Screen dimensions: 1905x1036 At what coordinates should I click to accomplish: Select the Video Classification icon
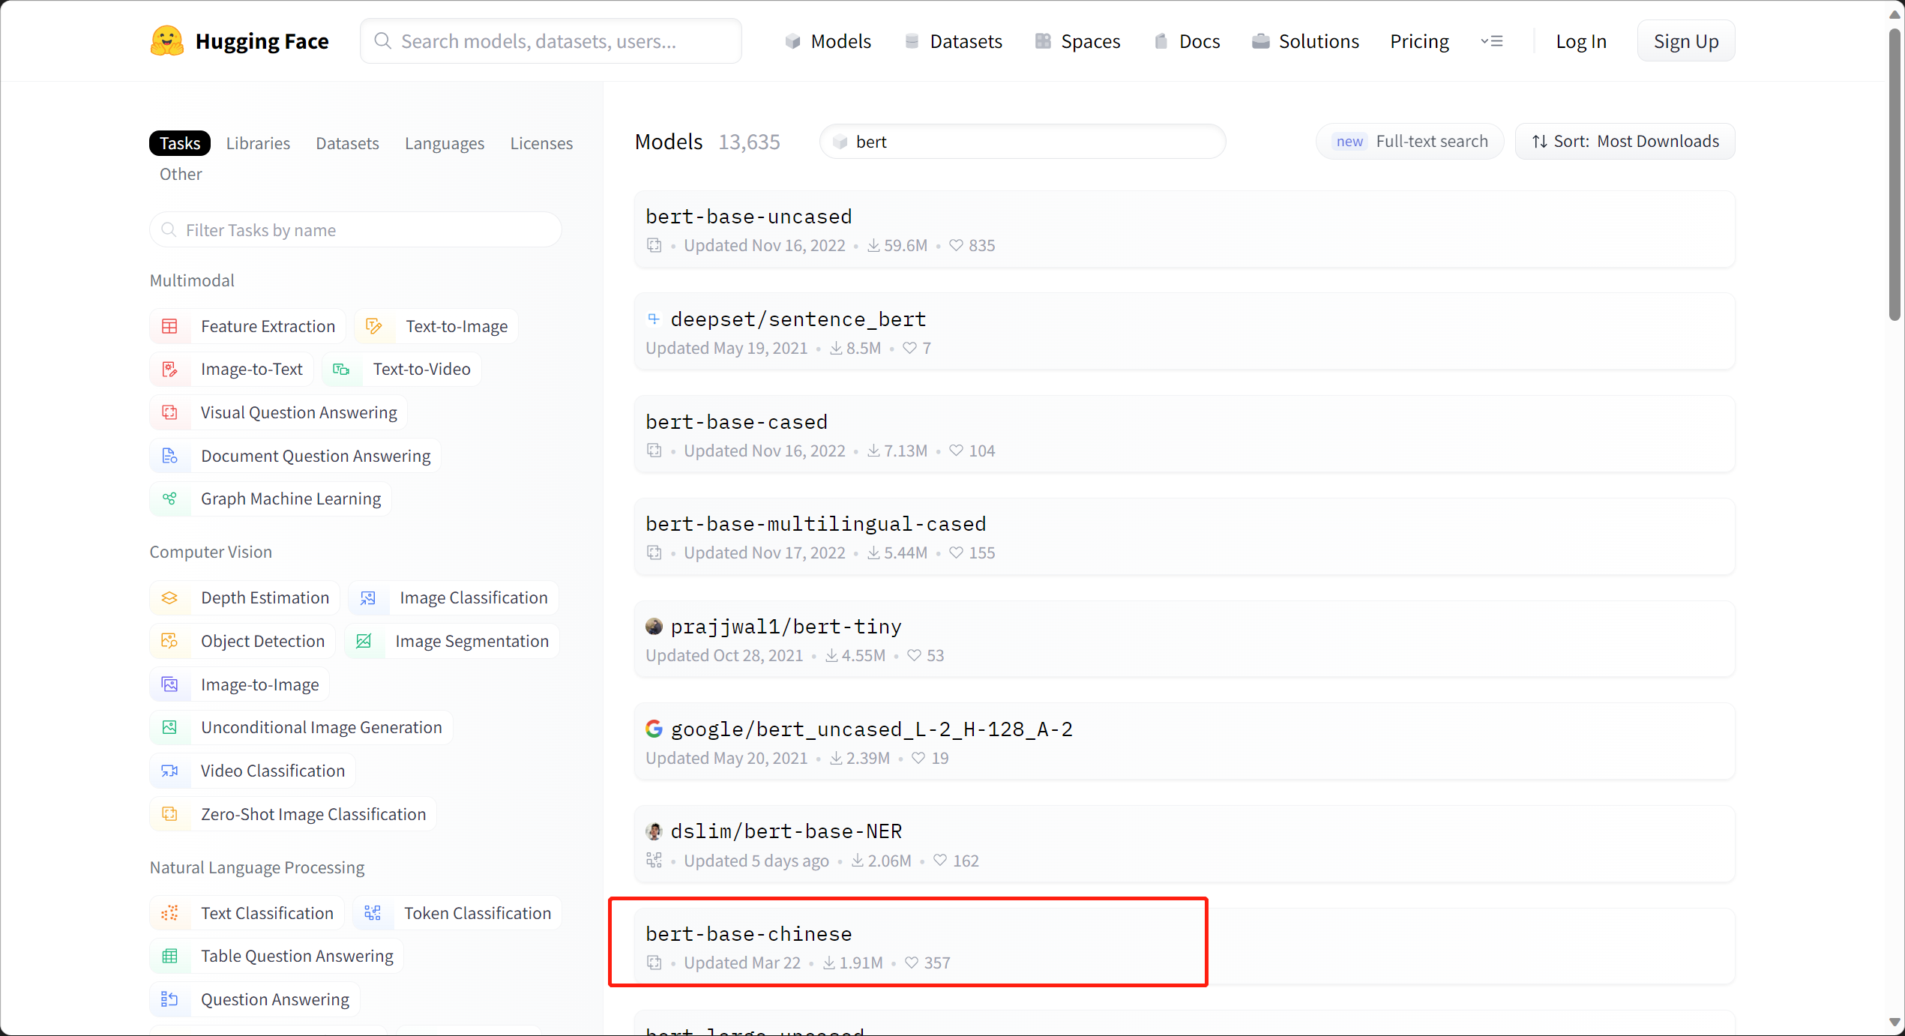(170, 771)
